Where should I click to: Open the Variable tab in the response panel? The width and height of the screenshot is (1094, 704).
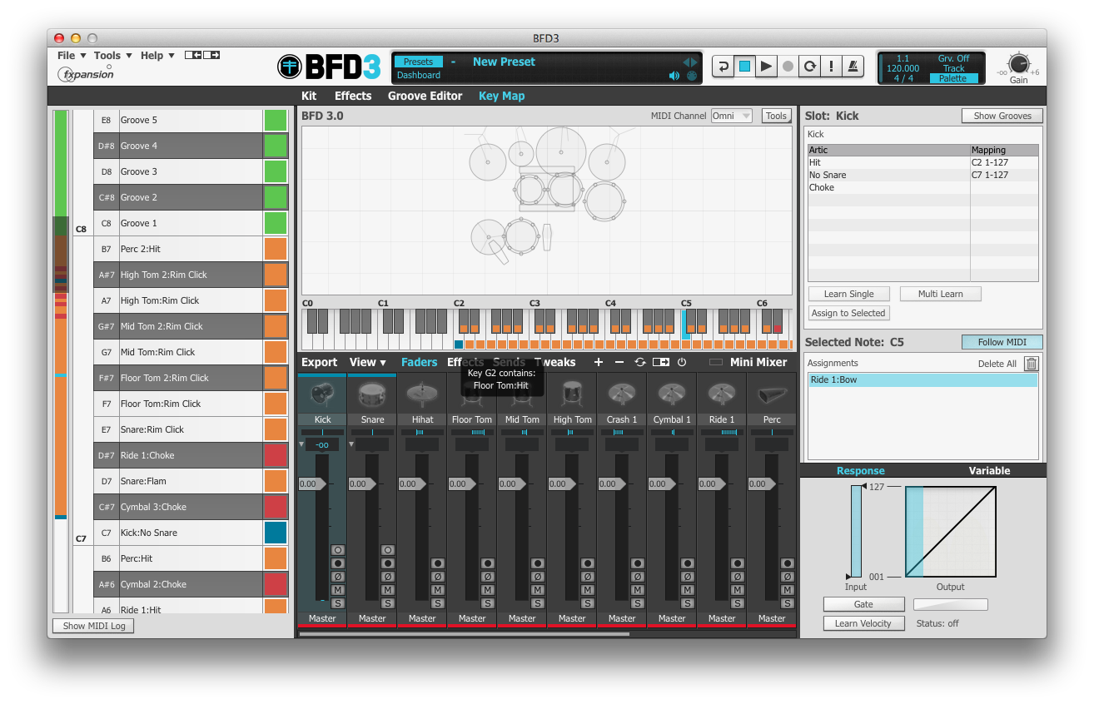989,471
